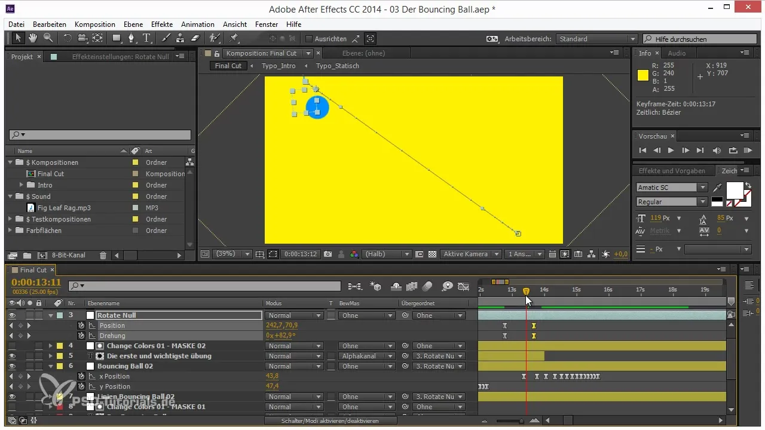Click the Hilfe durchsuchen search field
Viewport: 765px width, 430px height.
[700, 39]
